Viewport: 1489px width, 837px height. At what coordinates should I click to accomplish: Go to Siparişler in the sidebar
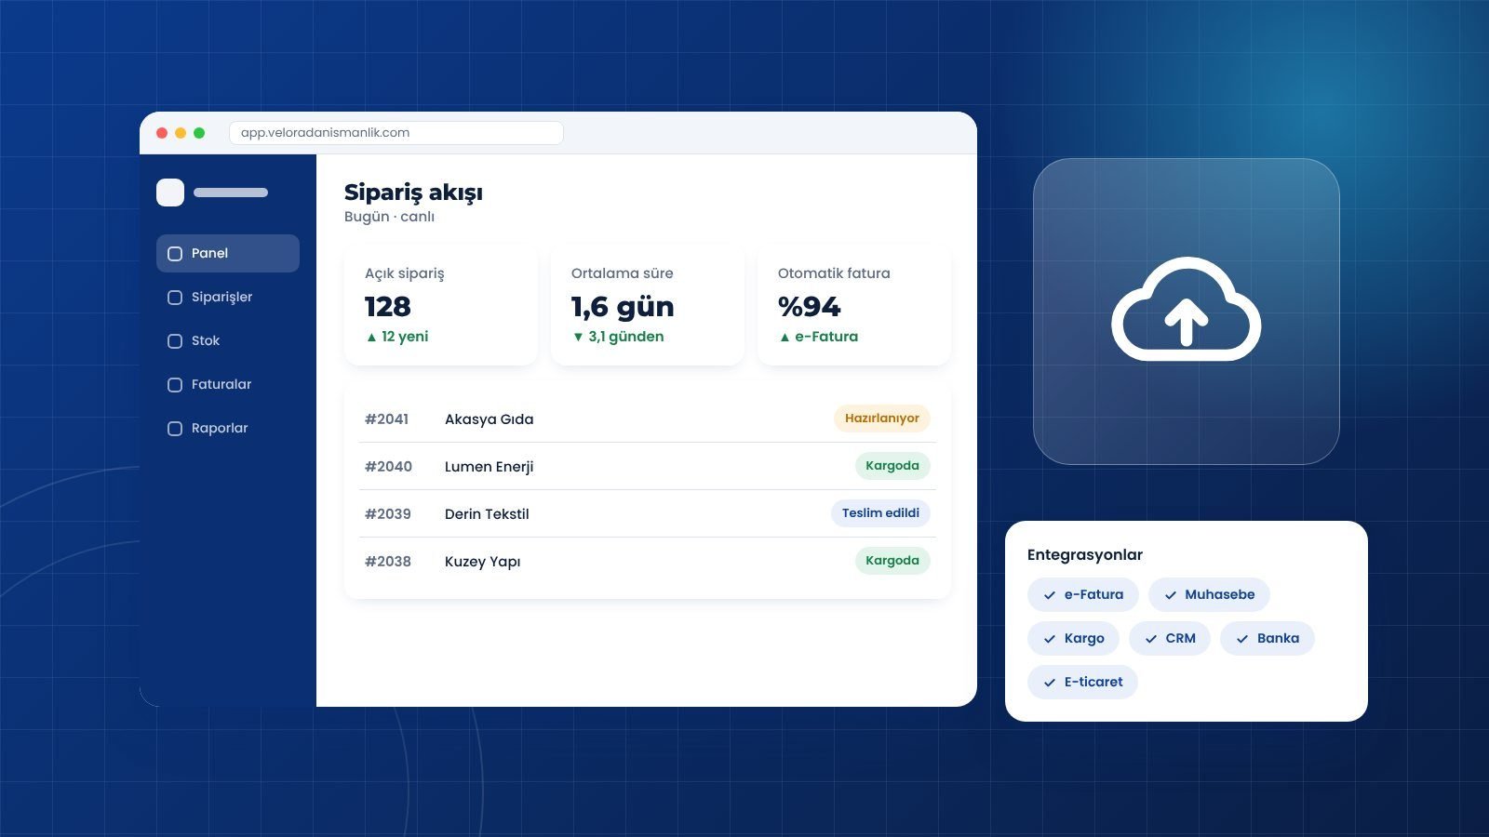pyautogui.click(x=228, y=297)
